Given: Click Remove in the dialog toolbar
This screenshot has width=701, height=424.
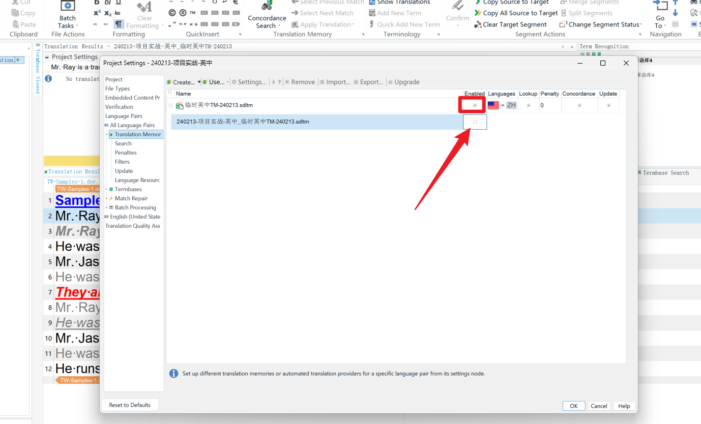Looking at the screenshot, I should (x=300, y=82).
